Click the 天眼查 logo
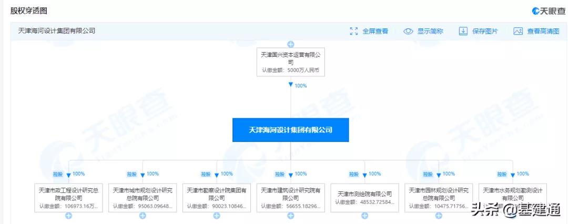568x224 pixels. pos(549,11)
